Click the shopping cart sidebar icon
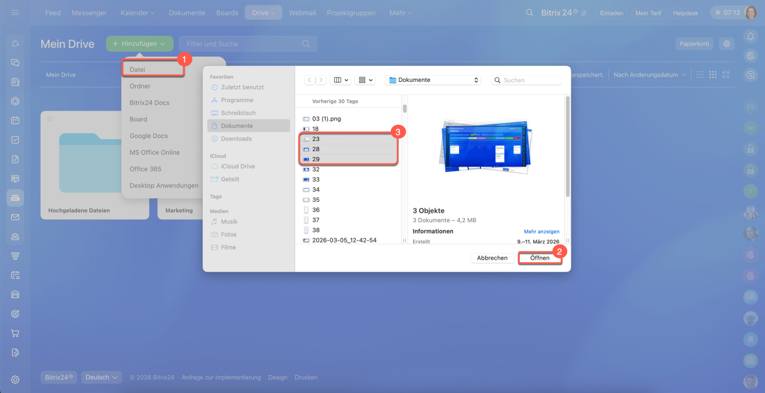This screenshot has height=393, width=765. pos(16,333)
